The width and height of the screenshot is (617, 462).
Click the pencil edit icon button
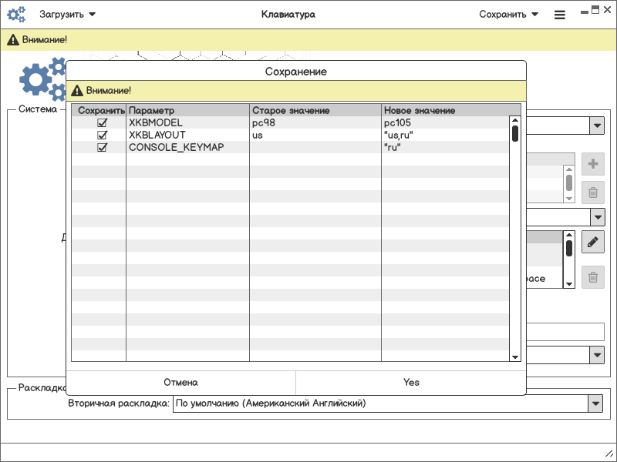[x=592, y=242]
